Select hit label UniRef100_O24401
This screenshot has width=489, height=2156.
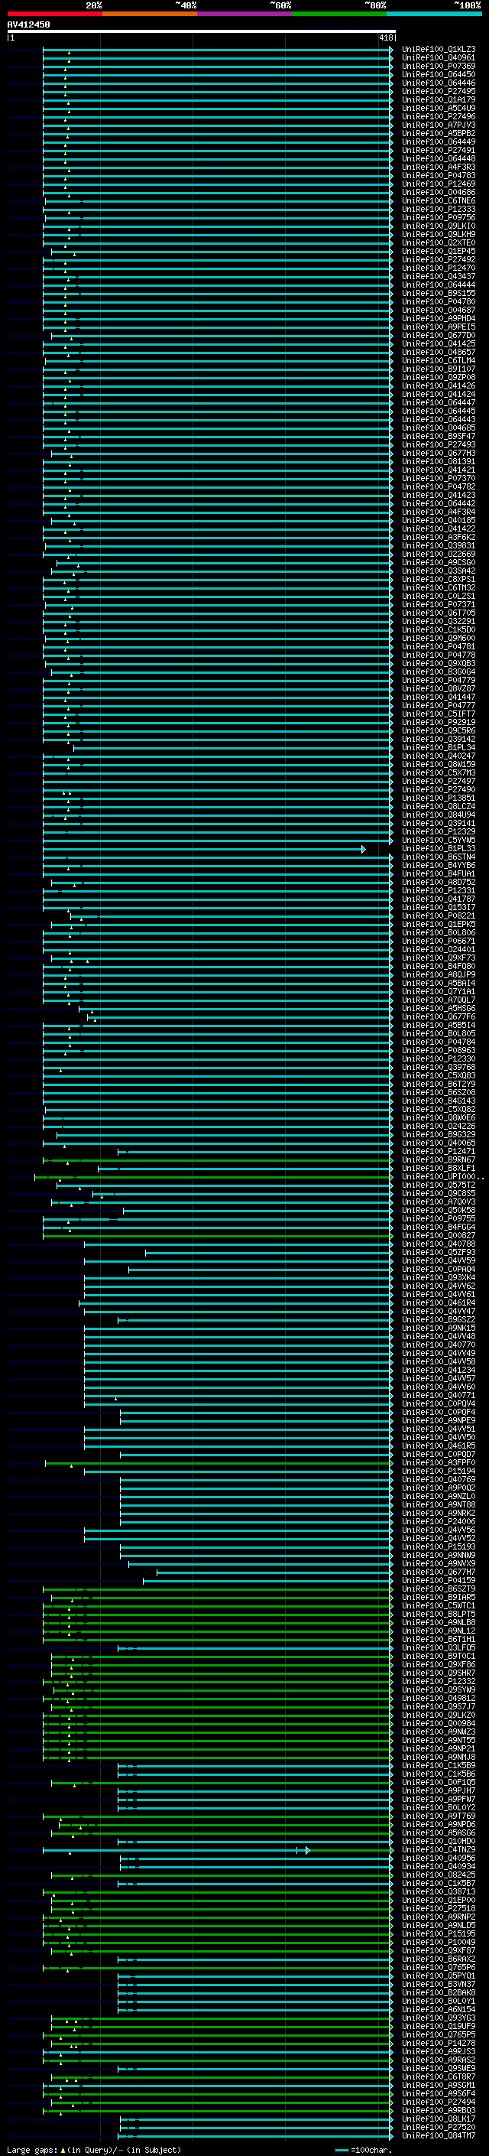coord(439,949)
